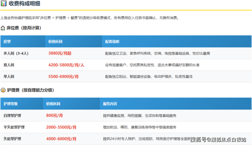The height and width of the screenshot is (145, 252).
Task: Click the nurse icon next to 护理费
Action: [3, 90]
